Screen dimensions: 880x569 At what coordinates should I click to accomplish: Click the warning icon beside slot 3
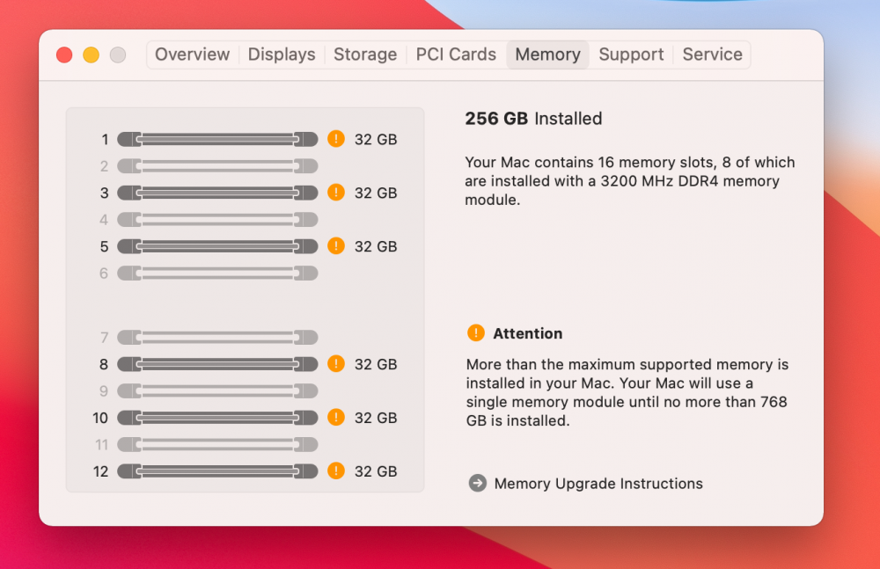point(335,193)
